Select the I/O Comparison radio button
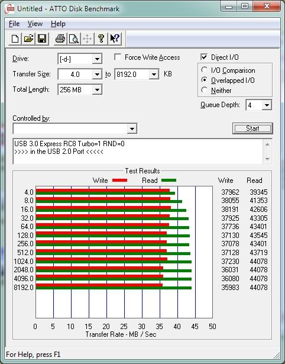Viewport: 285px width, 364px height. pyautogui.click(x=205, y=70)
